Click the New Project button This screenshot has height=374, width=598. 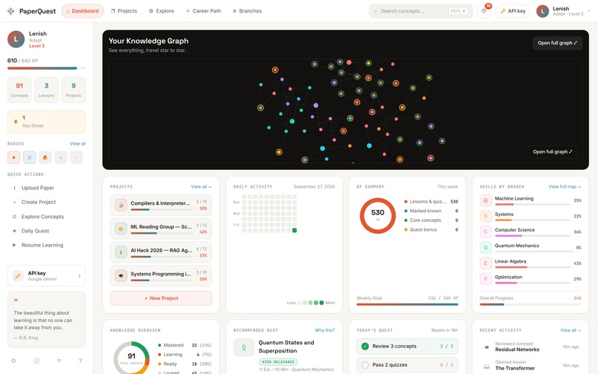pos(161,298)
